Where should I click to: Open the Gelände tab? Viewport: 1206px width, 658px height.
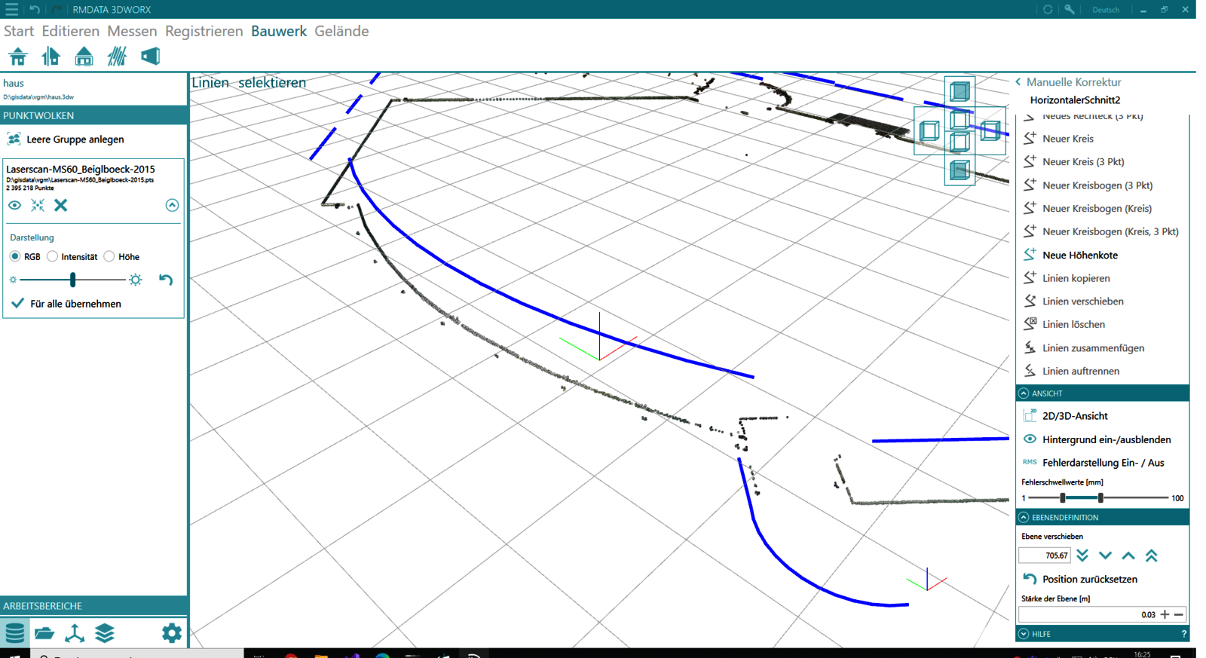coord(341,31)
